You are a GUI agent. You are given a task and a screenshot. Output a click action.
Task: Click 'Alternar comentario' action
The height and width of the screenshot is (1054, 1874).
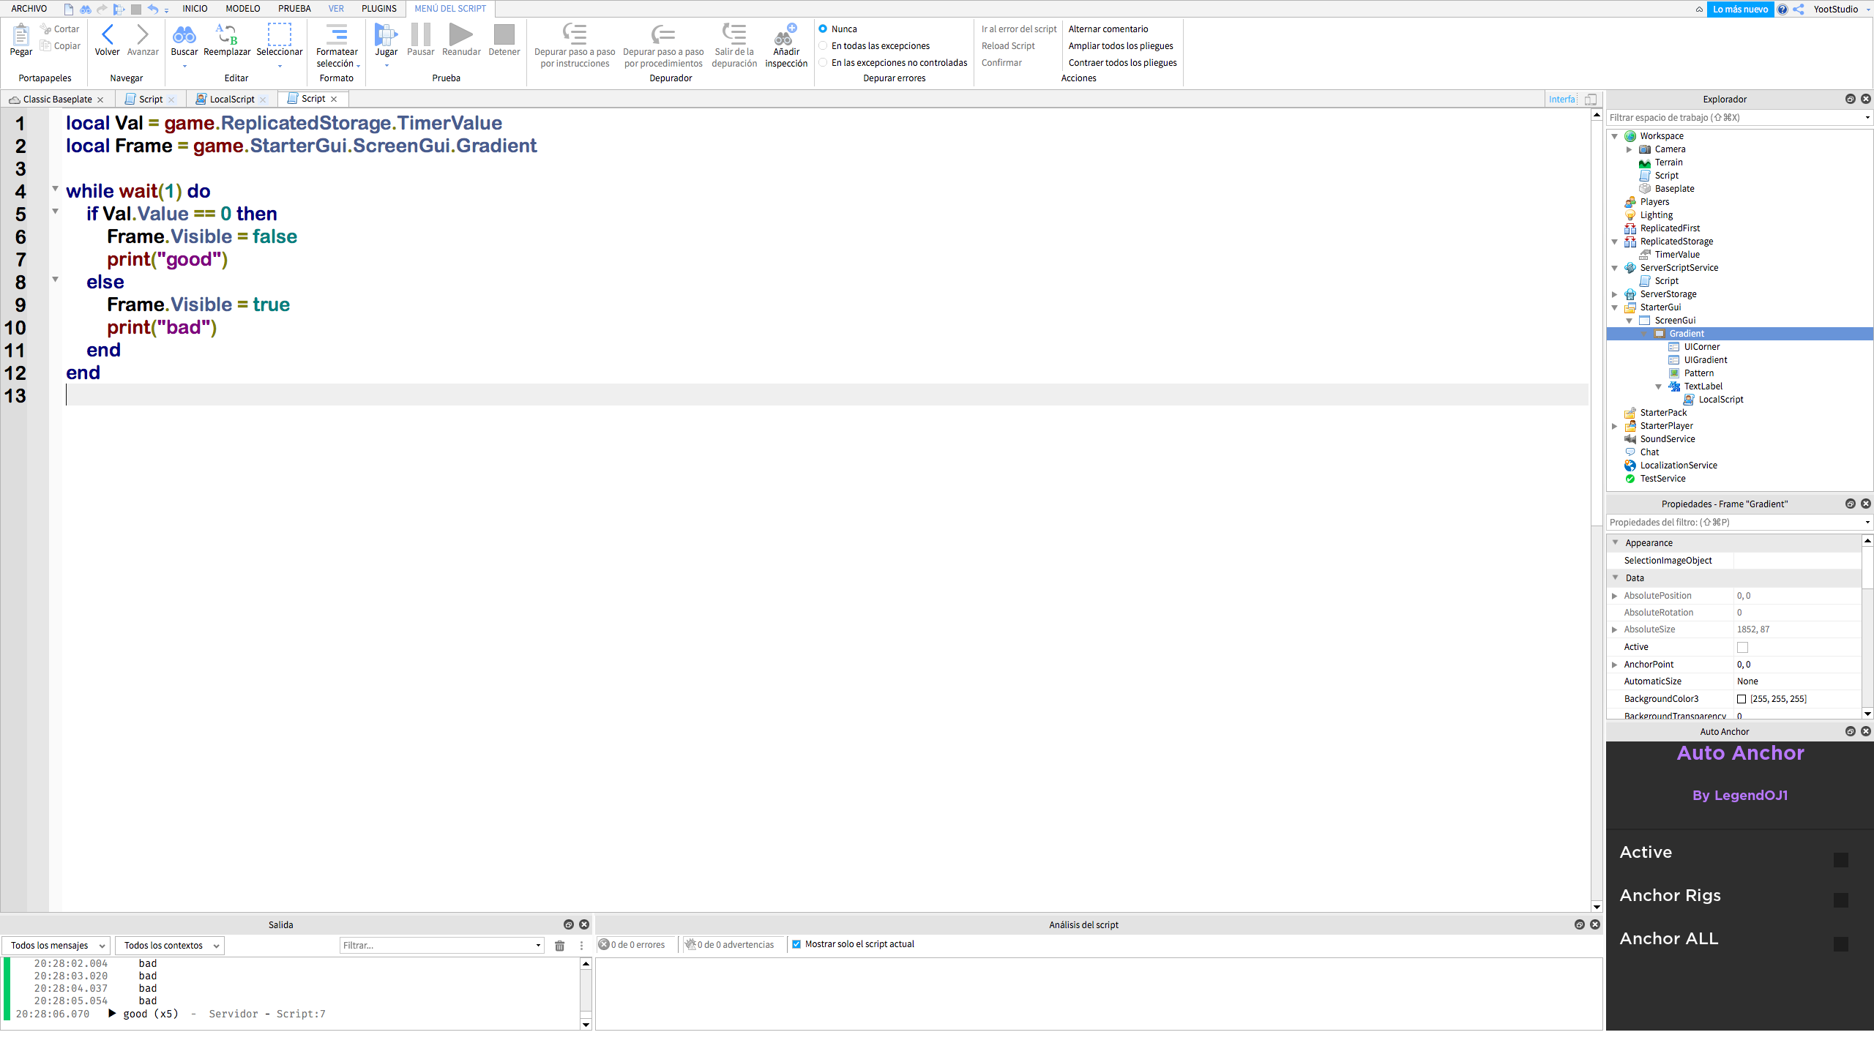[1108, 29]
